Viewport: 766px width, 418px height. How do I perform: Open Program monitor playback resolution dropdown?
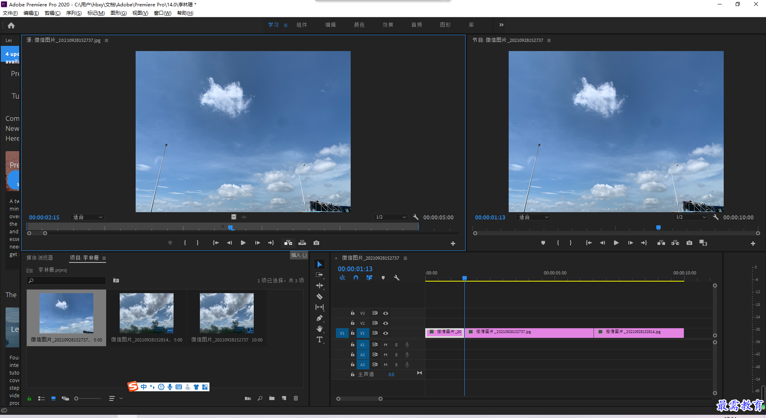click(x=691, y=217)
